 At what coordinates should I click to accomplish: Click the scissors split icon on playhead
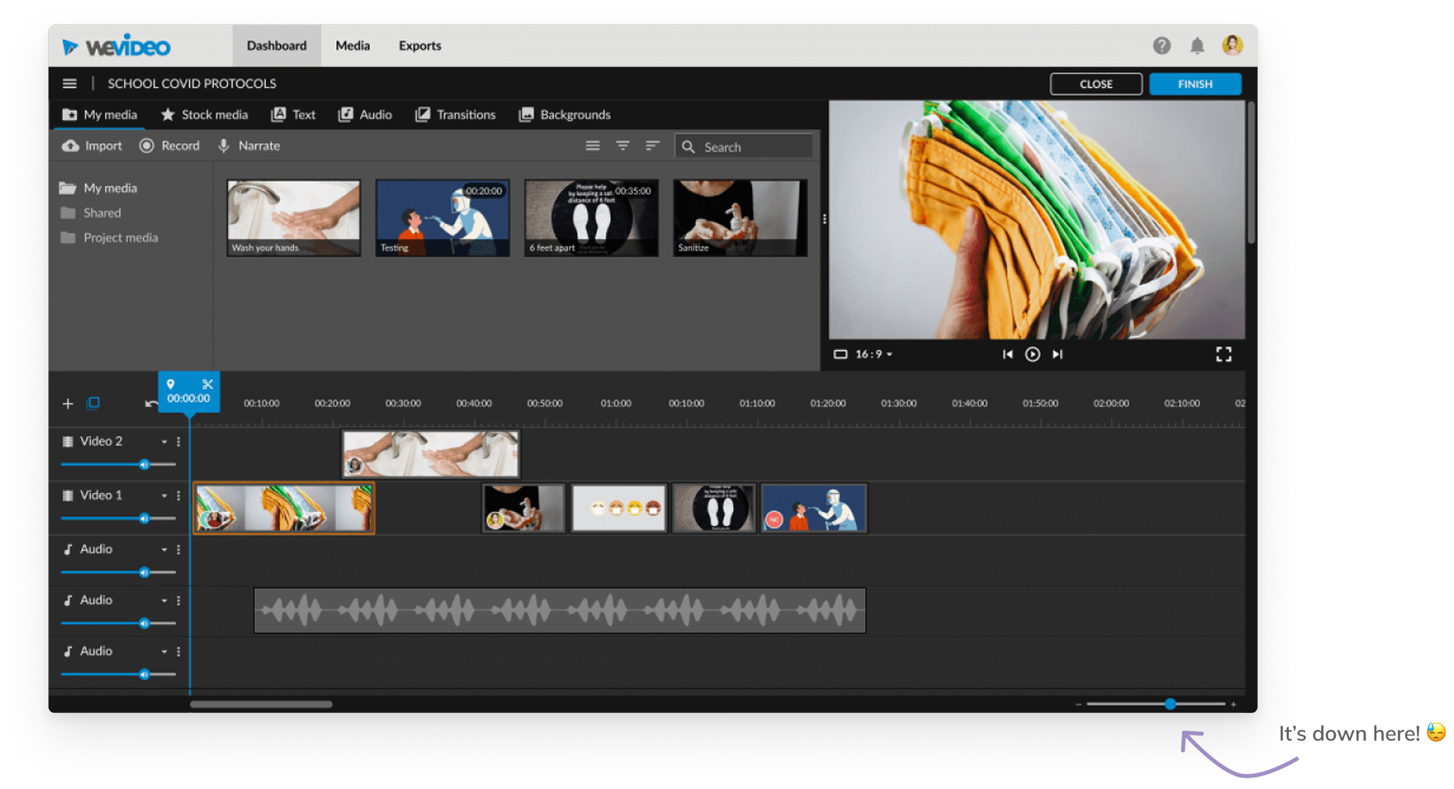pos(208,384)
